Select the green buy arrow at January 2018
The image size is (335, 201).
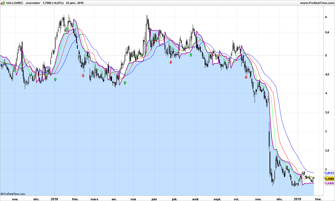pos(55,79)
